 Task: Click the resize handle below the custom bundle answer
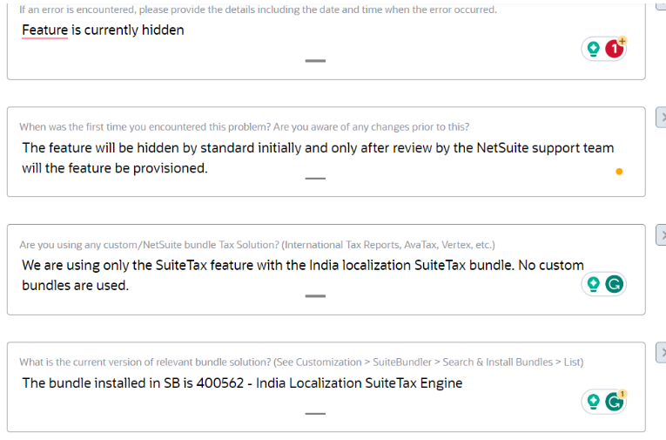[315, 296]
